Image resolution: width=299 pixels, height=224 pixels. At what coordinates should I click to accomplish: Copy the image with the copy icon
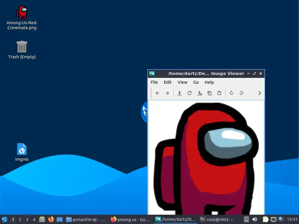pyautogui.click(x=209, y=93)
